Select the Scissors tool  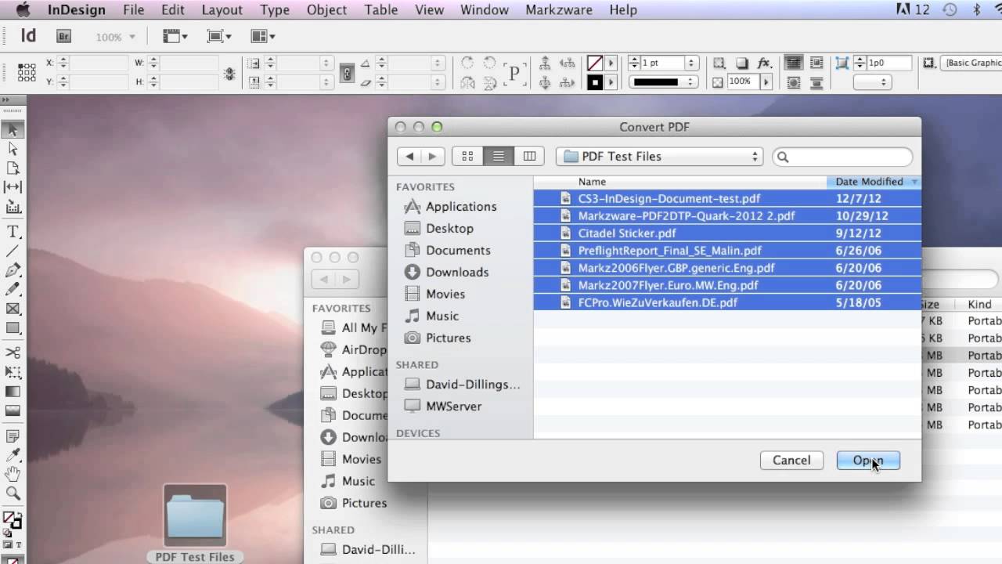tap(13, 352)
